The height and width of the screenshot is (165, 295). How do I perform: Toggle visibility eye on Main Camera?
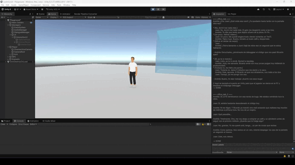point(31,23)
